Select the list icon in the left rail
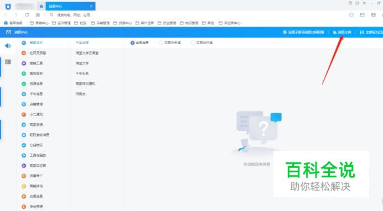The width and height of the screenshot is (383, 211). pos(8,62)
